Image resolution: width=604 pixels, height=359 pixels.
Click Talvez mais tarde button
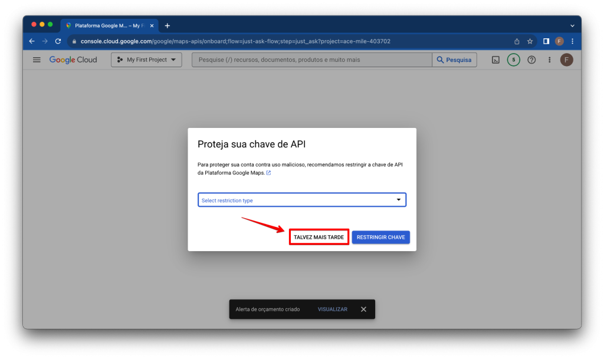click(319, 237)
